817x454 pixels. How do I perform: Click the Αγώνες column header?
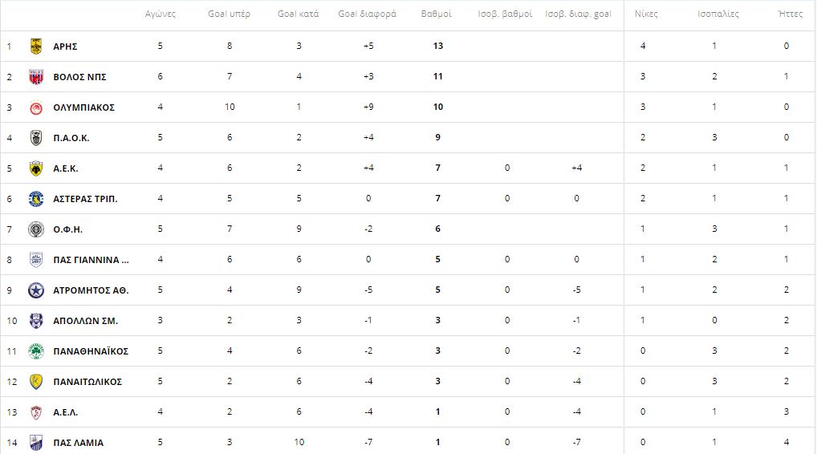pos(161,14)
